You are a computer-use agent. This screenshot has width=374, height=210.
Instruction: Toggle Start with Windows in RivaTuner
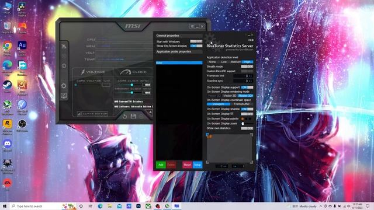196,41
